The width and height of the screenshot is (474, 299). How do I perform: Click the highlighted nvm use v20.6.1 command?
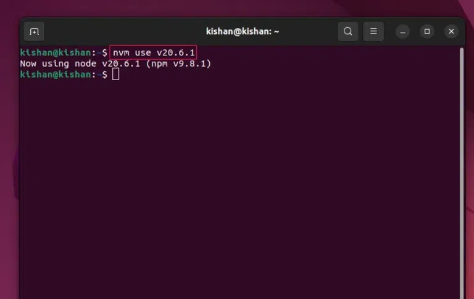click(x=153, y=52)
